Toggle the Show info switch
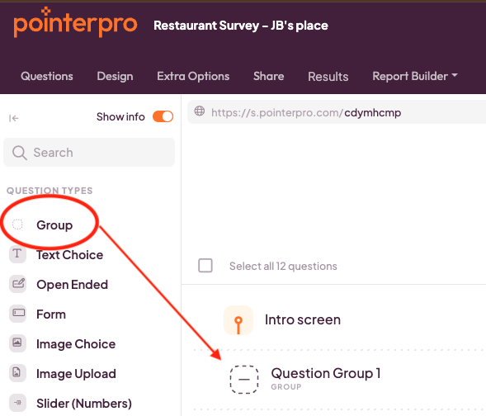The image size is (486, 416). point(163,117)
